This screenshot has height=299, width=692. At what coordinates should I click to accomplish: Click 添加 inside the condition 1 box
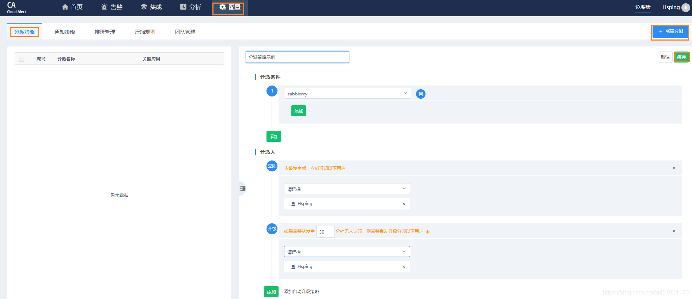(299, 111)
